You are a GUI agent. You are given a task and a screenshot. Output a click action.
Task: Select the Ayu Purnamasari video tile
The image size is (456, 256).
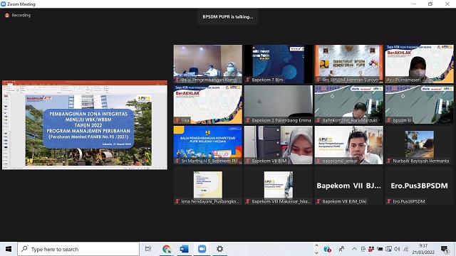click(419, 64)
